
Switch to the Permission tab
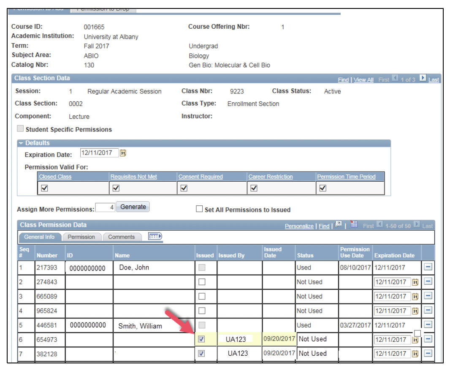click(x=81, y=237)
